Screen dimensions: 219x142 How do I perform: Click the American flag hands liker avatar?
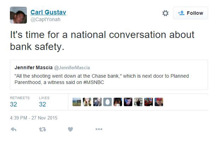pos(128,102)
